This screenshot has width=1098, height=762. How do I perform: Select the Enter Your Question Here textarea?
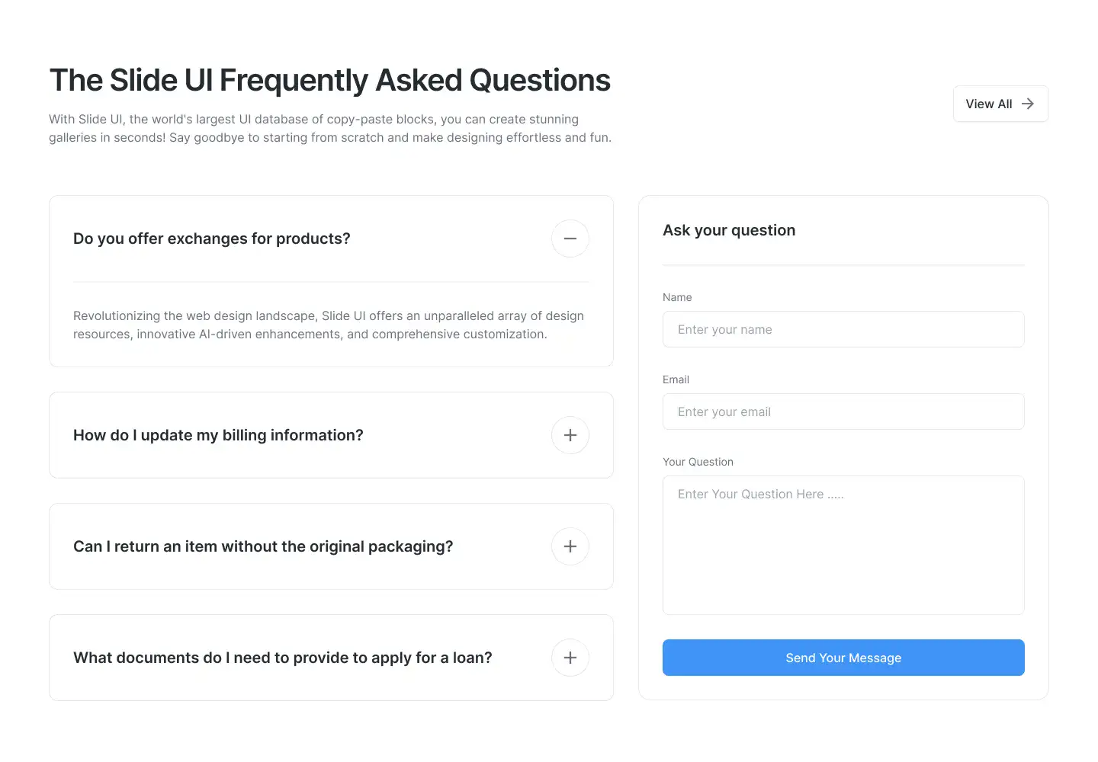[843, 545]
